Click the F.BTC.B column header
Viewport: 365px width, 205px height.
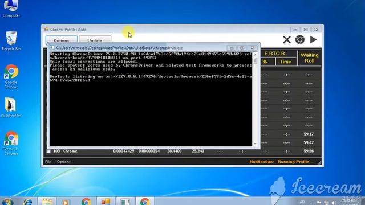pos(274,54)
